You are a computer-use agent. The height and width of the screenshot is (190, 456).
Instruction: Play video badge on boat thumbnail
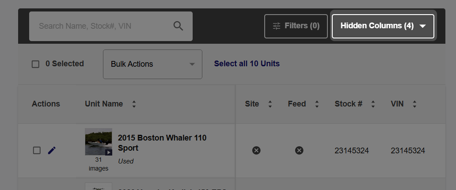tap(108, 152)
